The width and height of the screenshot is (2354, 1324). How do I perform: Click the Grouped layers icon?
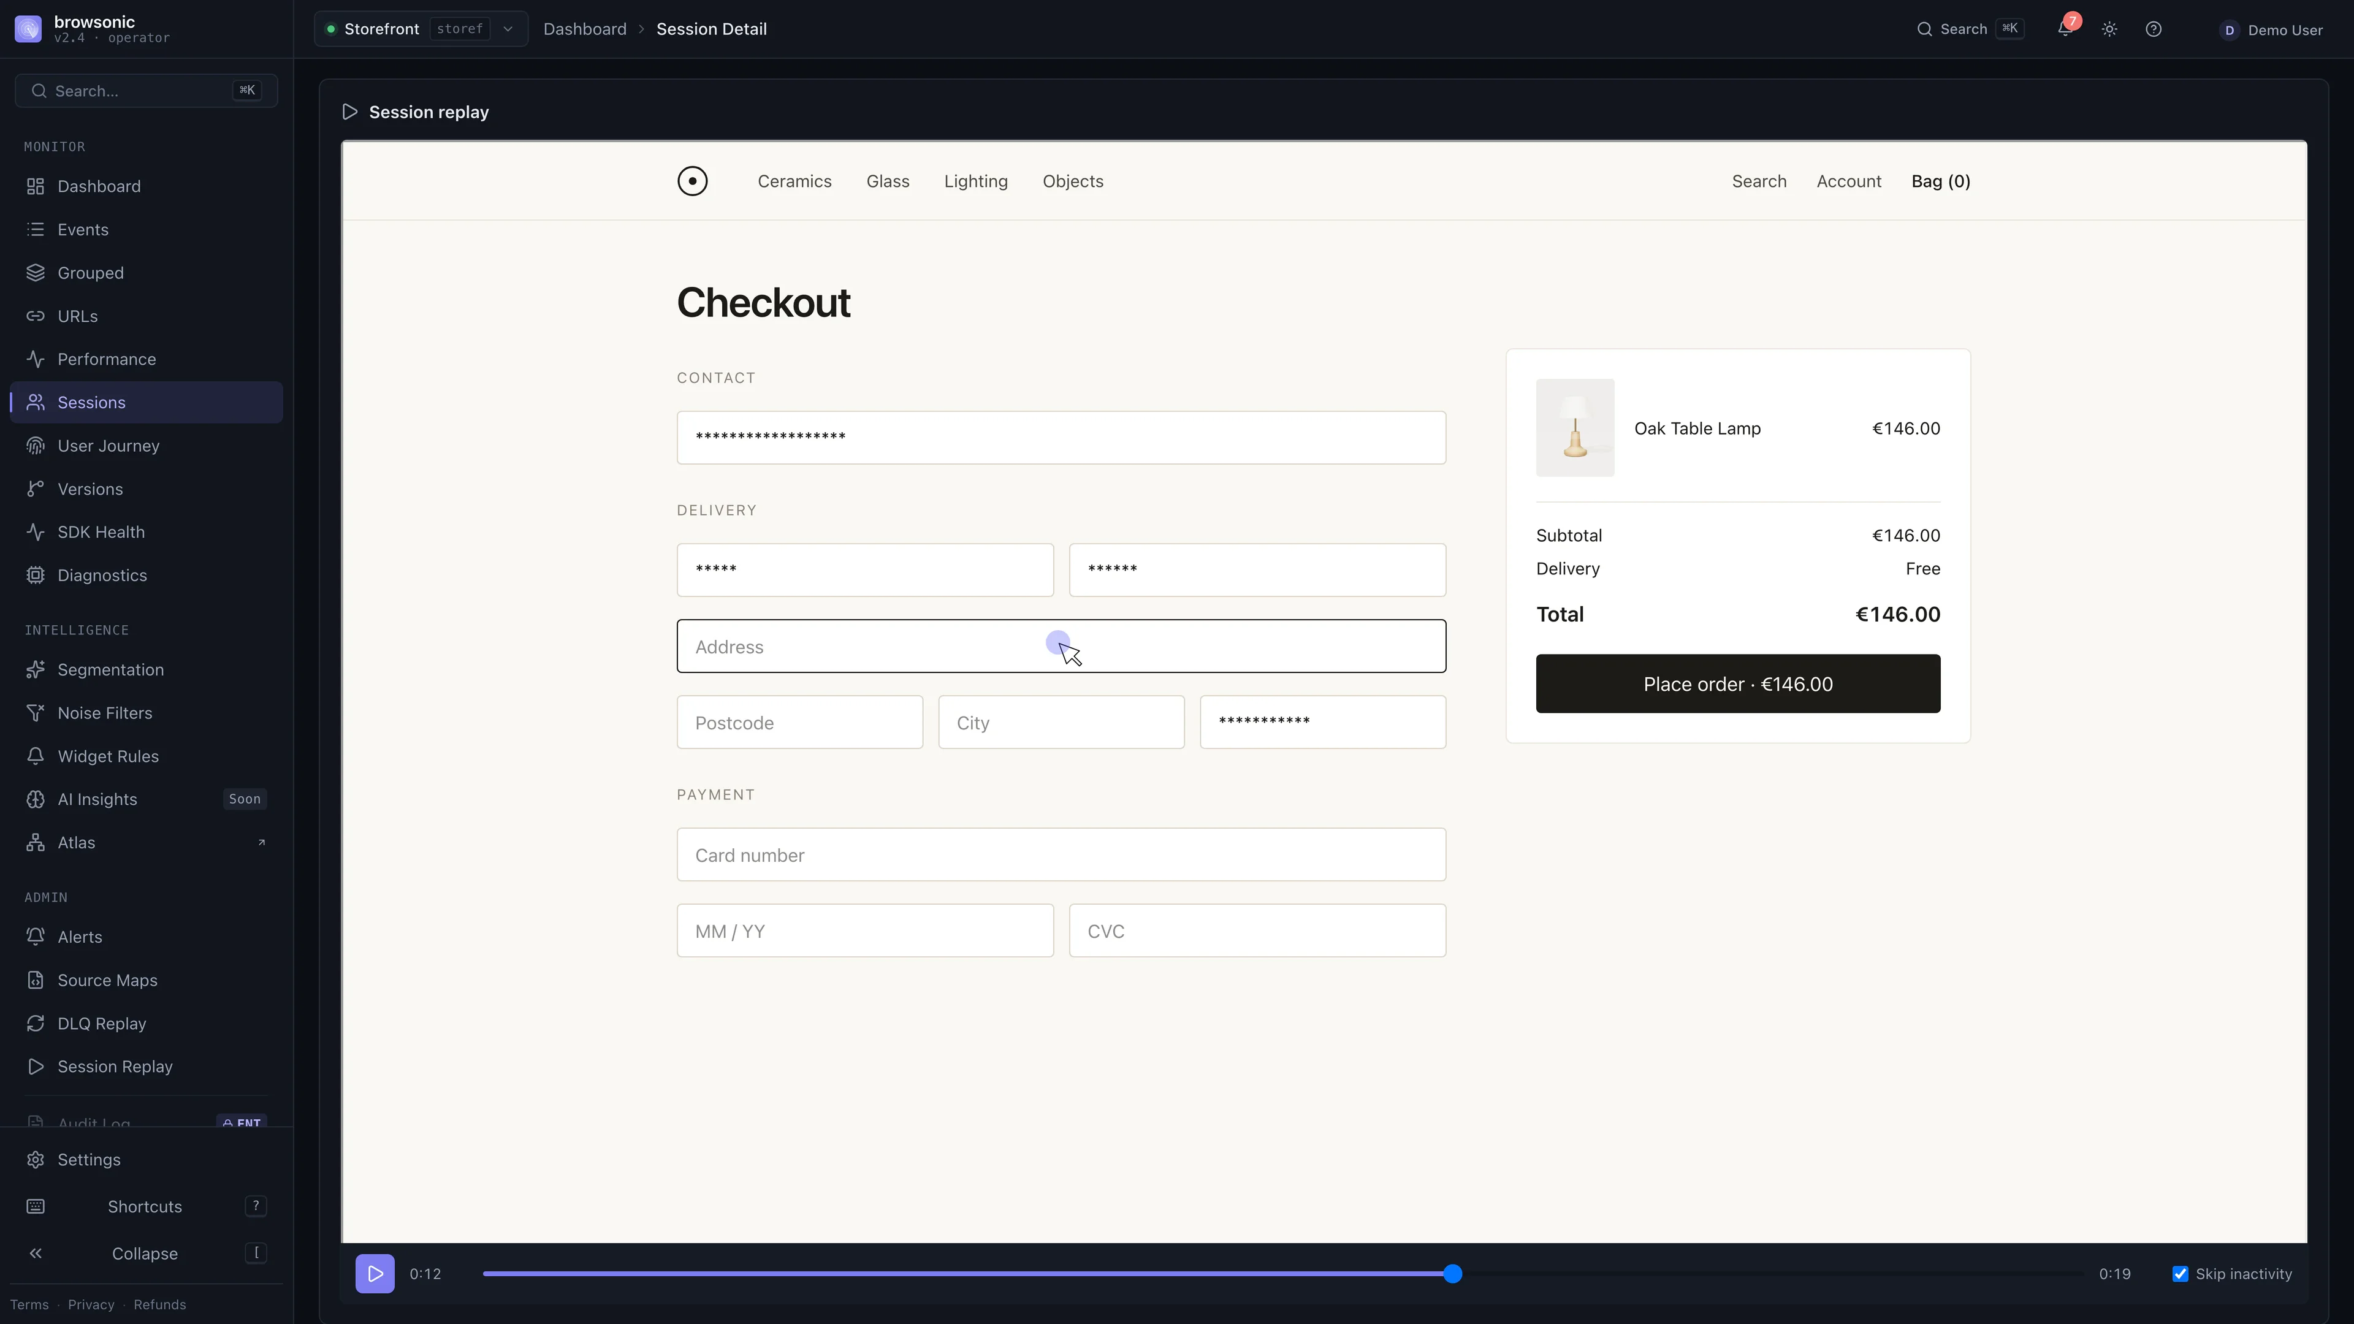pos(36,273)
